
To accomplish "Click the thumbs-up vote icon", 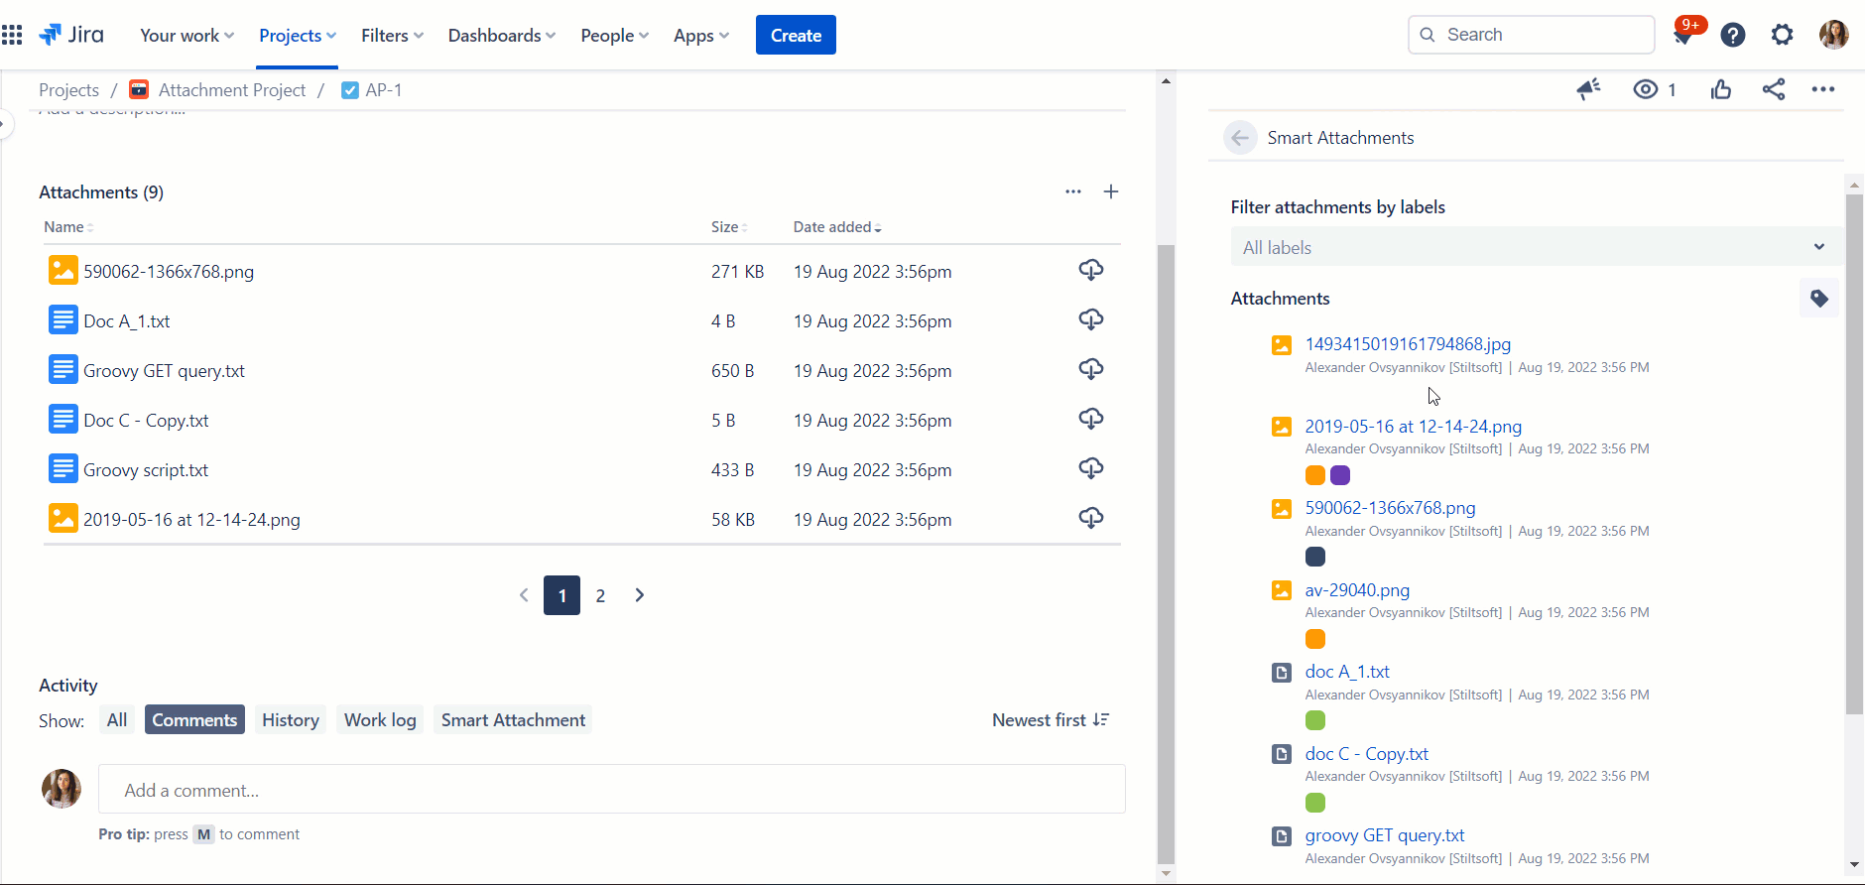I will (1721, 89).
